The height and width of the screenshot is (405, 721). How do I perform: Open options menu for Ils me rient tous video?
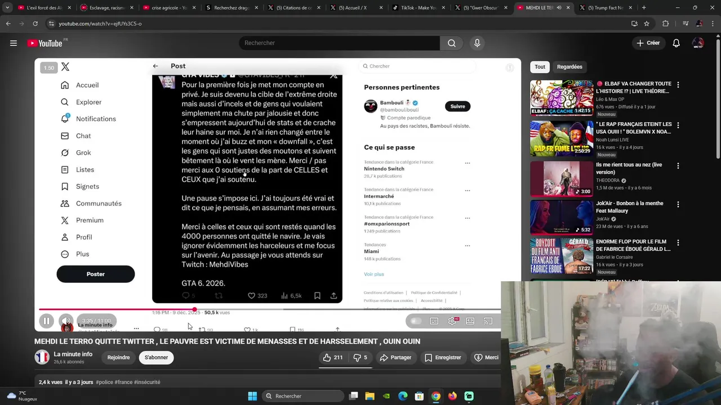pyautogui.click(x=678, y=166)
